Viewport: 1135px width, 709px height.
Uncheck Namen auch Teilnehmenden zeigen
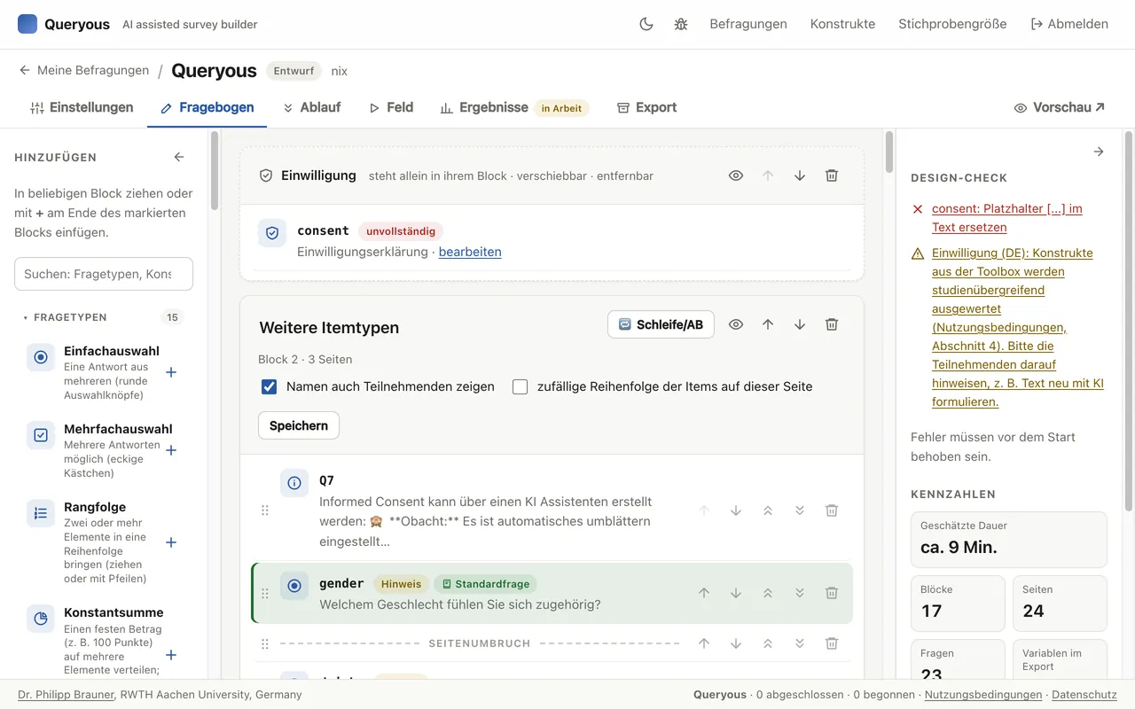tap(269, 386)
